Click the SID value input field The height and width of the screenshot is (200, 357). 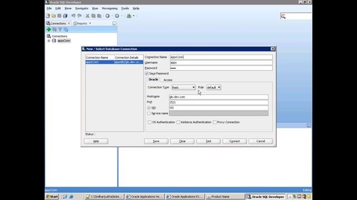tap(219, 108)
